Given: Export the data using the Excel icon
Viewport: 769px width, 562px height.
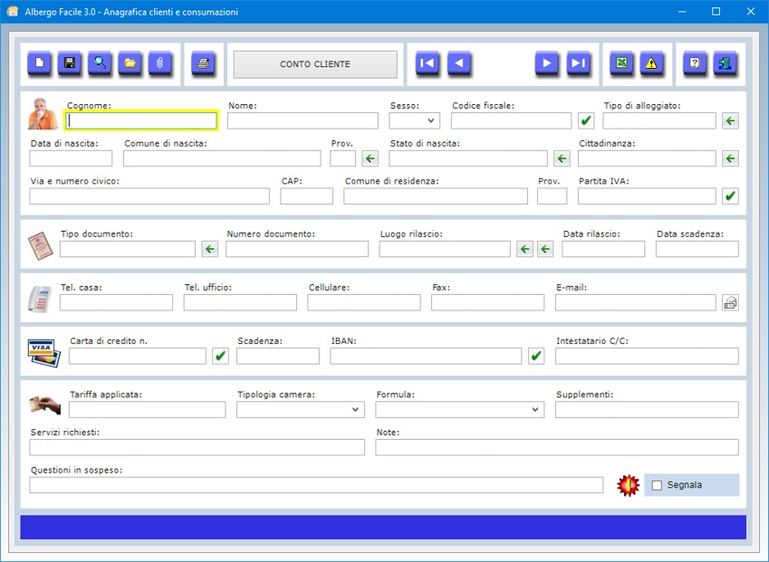Looking at the screenshot, I should (621, 63).
